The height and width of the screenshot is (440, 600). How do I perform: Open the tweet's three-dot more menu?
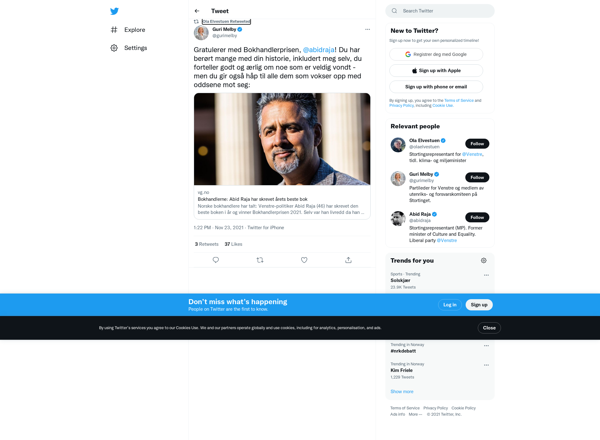click(x=367, y=29)
